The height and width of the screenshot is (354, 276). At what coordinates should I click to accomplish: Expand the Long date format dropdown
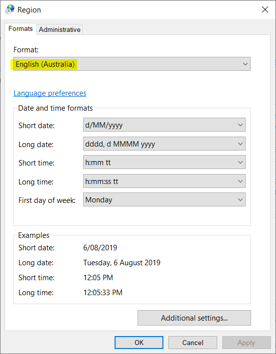click(164, 144)
